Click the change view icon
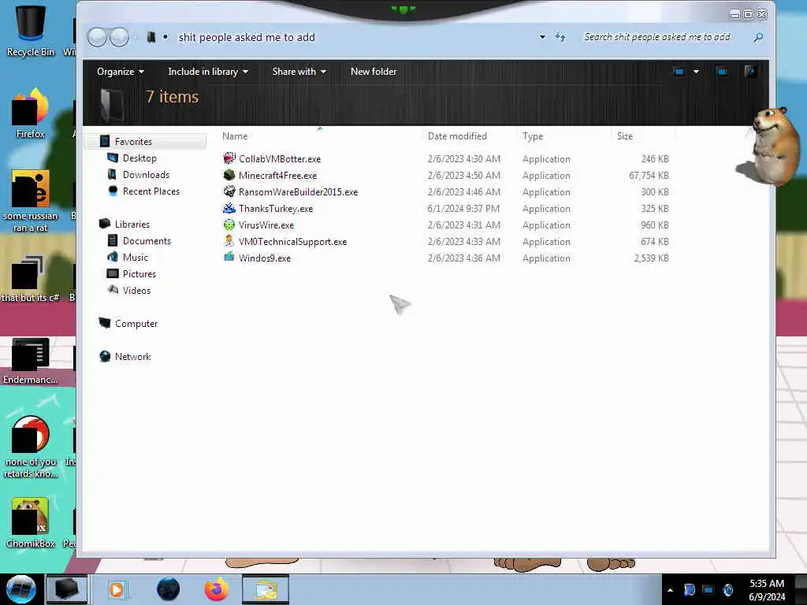This screenshot has width=807, height=605. 679,72
